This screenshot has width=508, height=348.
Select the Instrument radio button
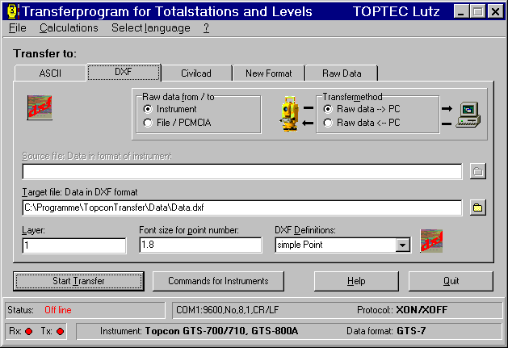pyautogui.click(x=147, y=108)
